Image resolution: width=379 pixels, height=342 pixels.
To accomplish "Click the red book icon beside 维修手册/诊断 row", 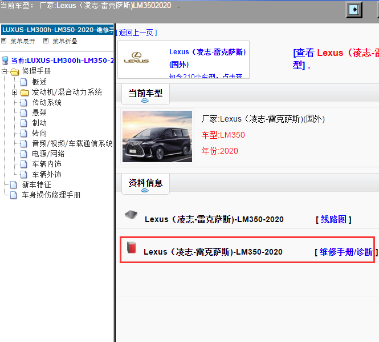I will coord(132,248).
